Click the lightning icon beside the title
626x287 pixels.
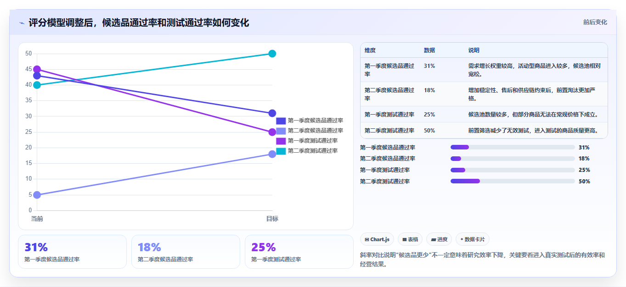tap(22, 22)
